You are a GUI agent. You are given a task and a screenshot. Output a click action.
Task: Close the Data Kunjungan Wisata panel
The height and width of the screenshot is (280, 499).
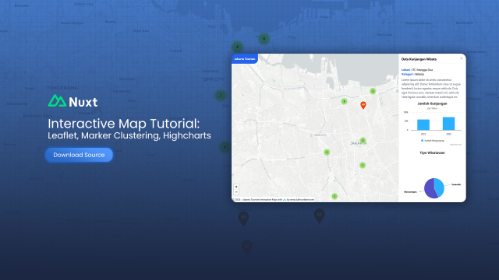point(462,58)
